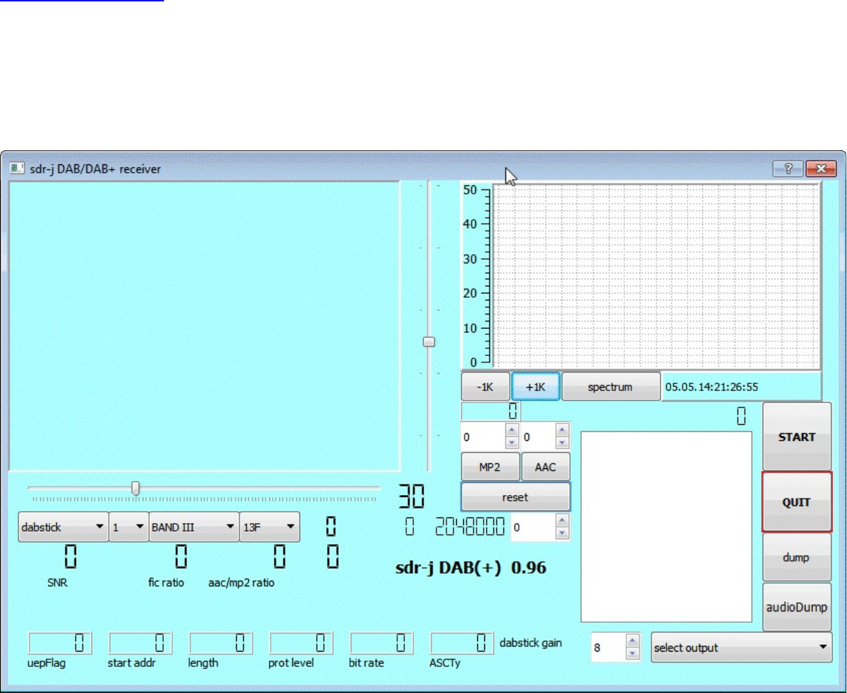The width and height of the screenshot is (847, 693).
Task: Open the BAND III band dropdown
Action: (x=194, y=527)
